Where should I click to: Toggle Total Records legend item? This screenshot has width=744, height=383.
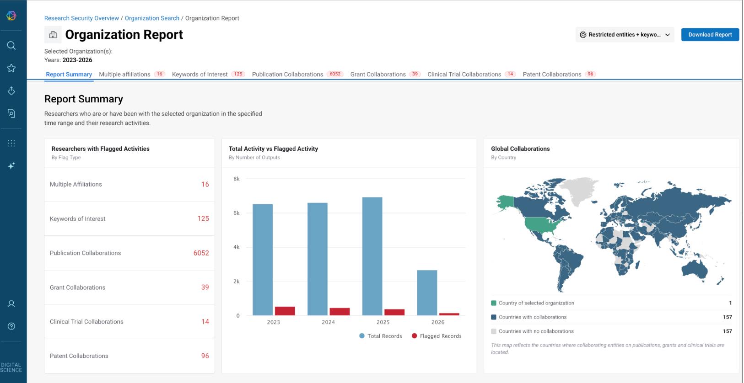[381, 336]
